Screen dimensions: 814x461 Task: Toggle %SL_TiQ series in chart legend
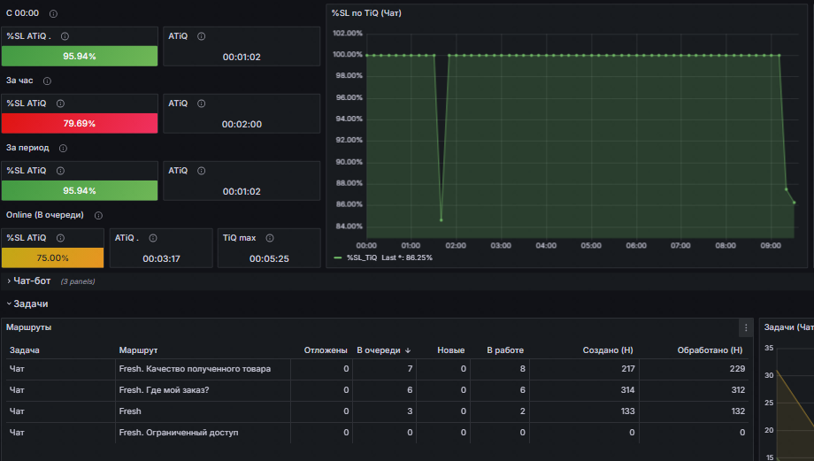point(363,258)
